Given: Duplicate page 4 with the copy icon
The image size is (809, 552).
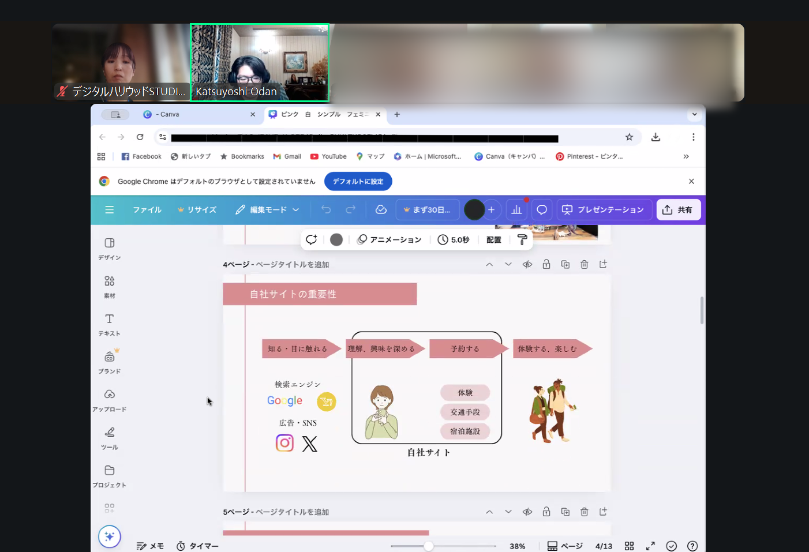Looking at the screenshot, I should pos(565,264).
